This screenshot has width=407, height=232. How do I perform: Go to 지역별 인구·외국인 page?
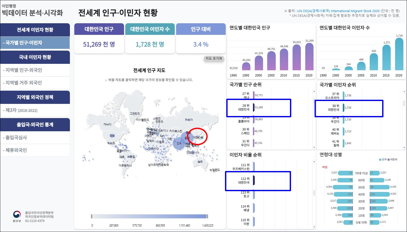tap(35, 70)
